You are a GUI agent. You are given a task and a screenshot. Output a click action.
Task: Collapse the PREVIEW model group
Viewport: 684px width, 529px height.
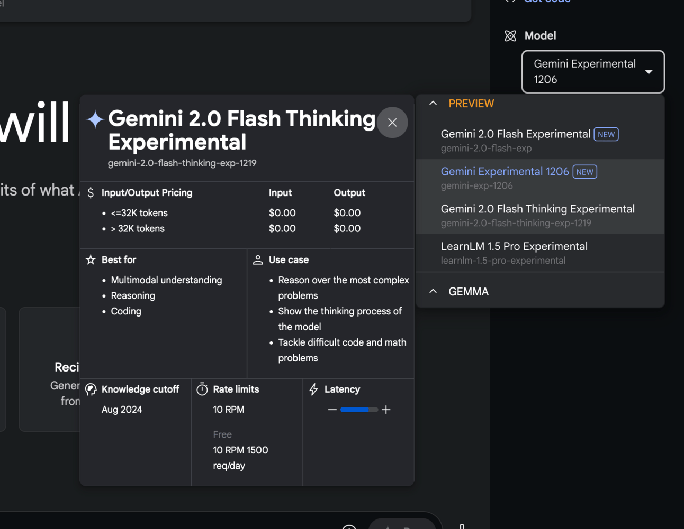pyautogui.click(x=433, y=104)
